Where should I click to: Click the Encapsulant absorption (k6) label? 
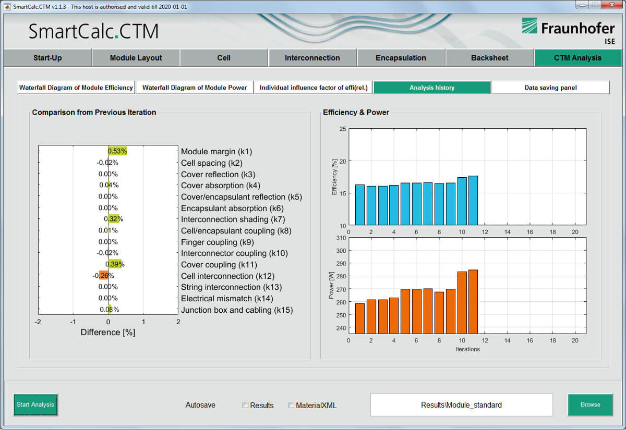point(233,208)
